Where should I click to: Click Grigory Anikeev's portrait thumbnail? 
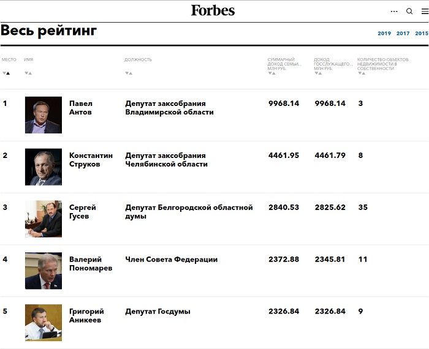coord(43,323)
